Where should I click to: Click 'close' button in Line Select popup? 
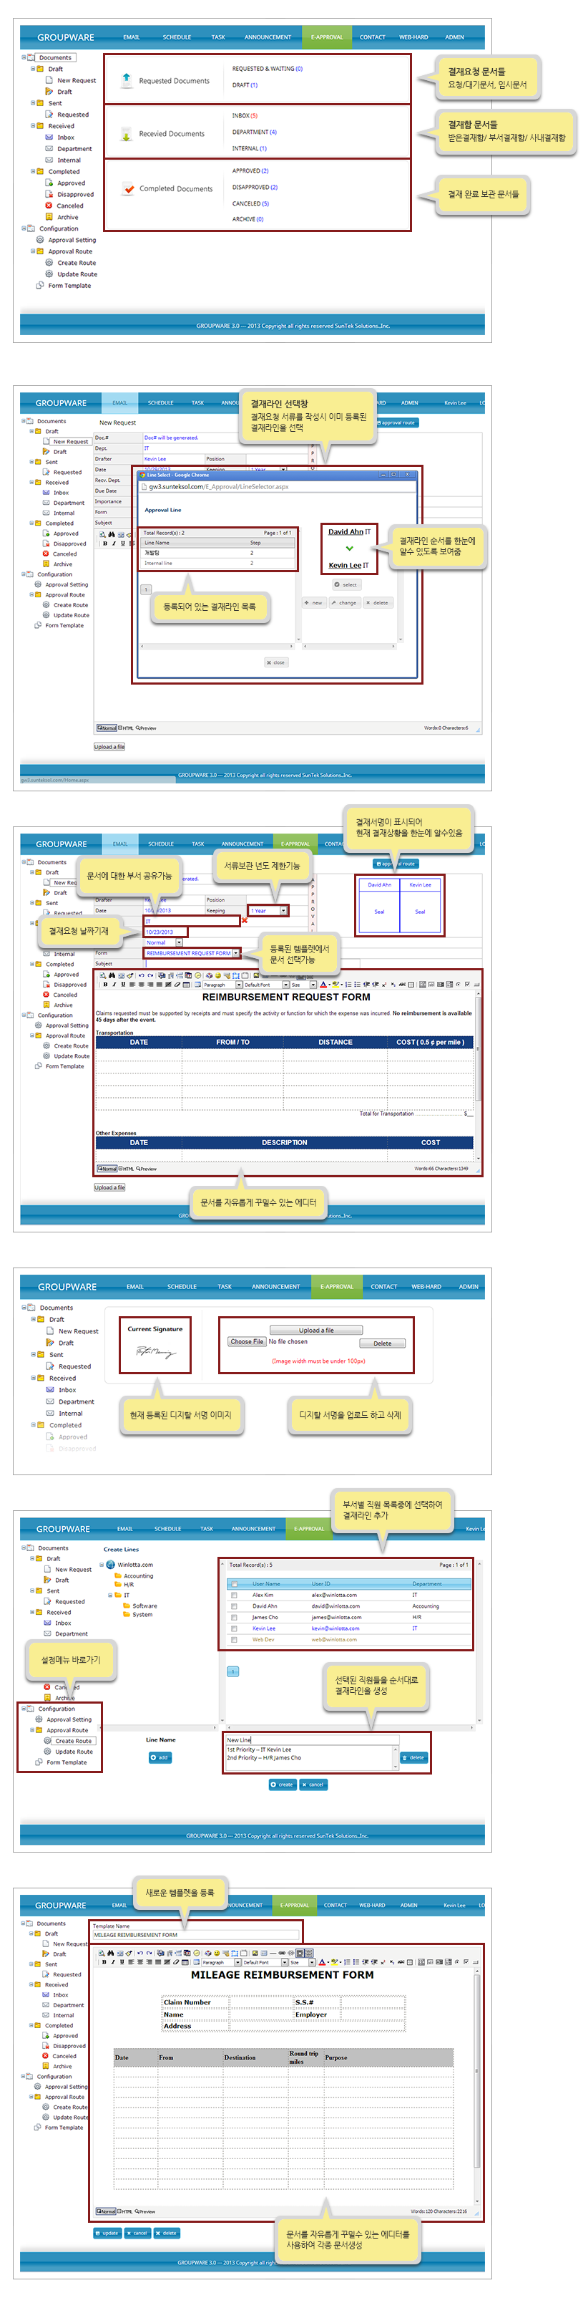click(x=275, y=663)
